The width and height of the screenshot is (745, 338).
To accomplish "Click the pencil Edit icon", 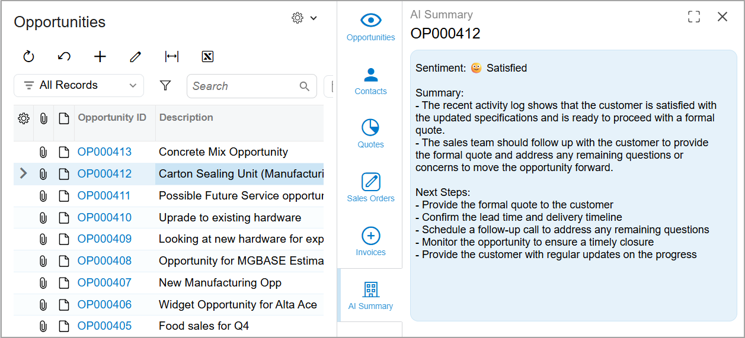I will (x=136, y=57).
